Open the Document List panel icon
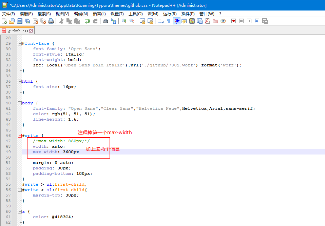Image resolution: width=325 pixels, height=226 pixels. tap(200, 21)
